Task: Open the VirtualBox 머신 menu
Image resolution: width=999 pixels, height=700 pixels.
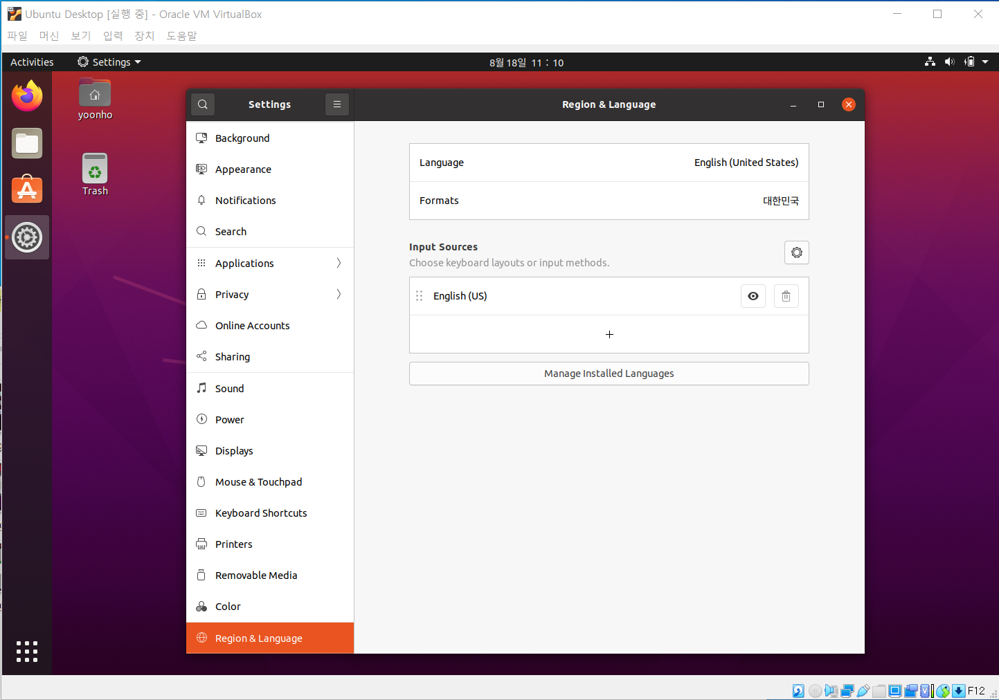Action: coord(49,35)
